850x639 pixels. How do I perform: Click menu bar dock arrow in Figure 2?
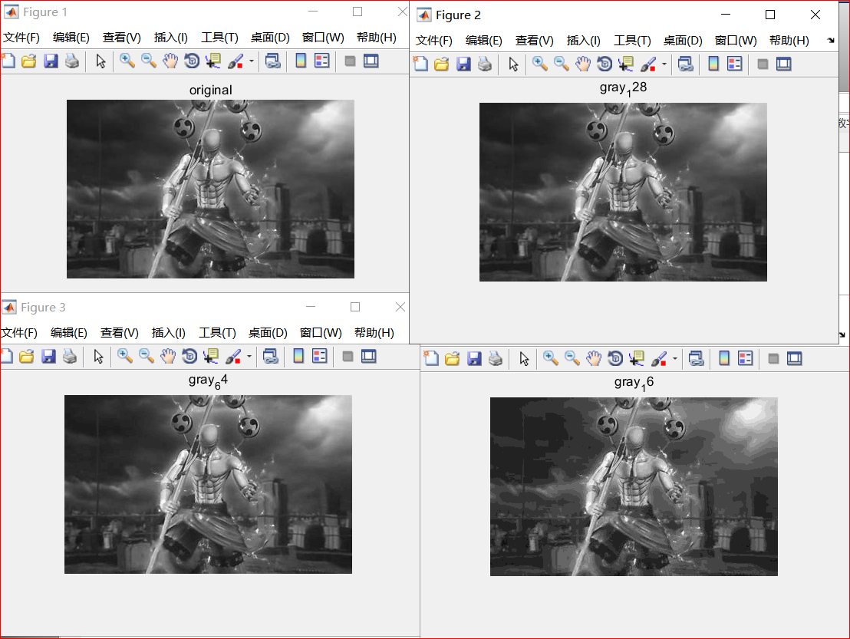click(831, 41)
